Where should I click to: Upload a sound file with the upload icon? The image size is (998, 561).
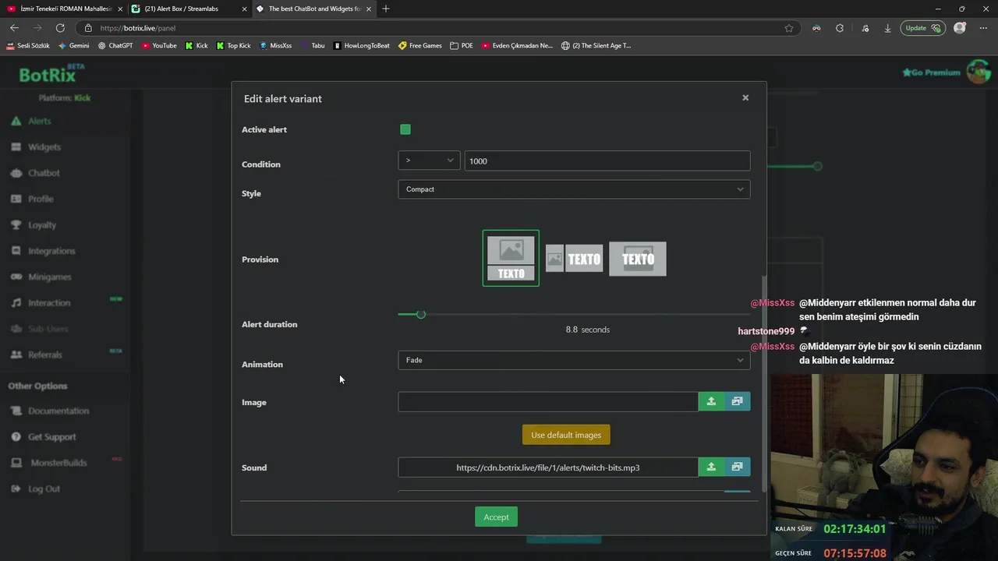[x=711, y=467]
